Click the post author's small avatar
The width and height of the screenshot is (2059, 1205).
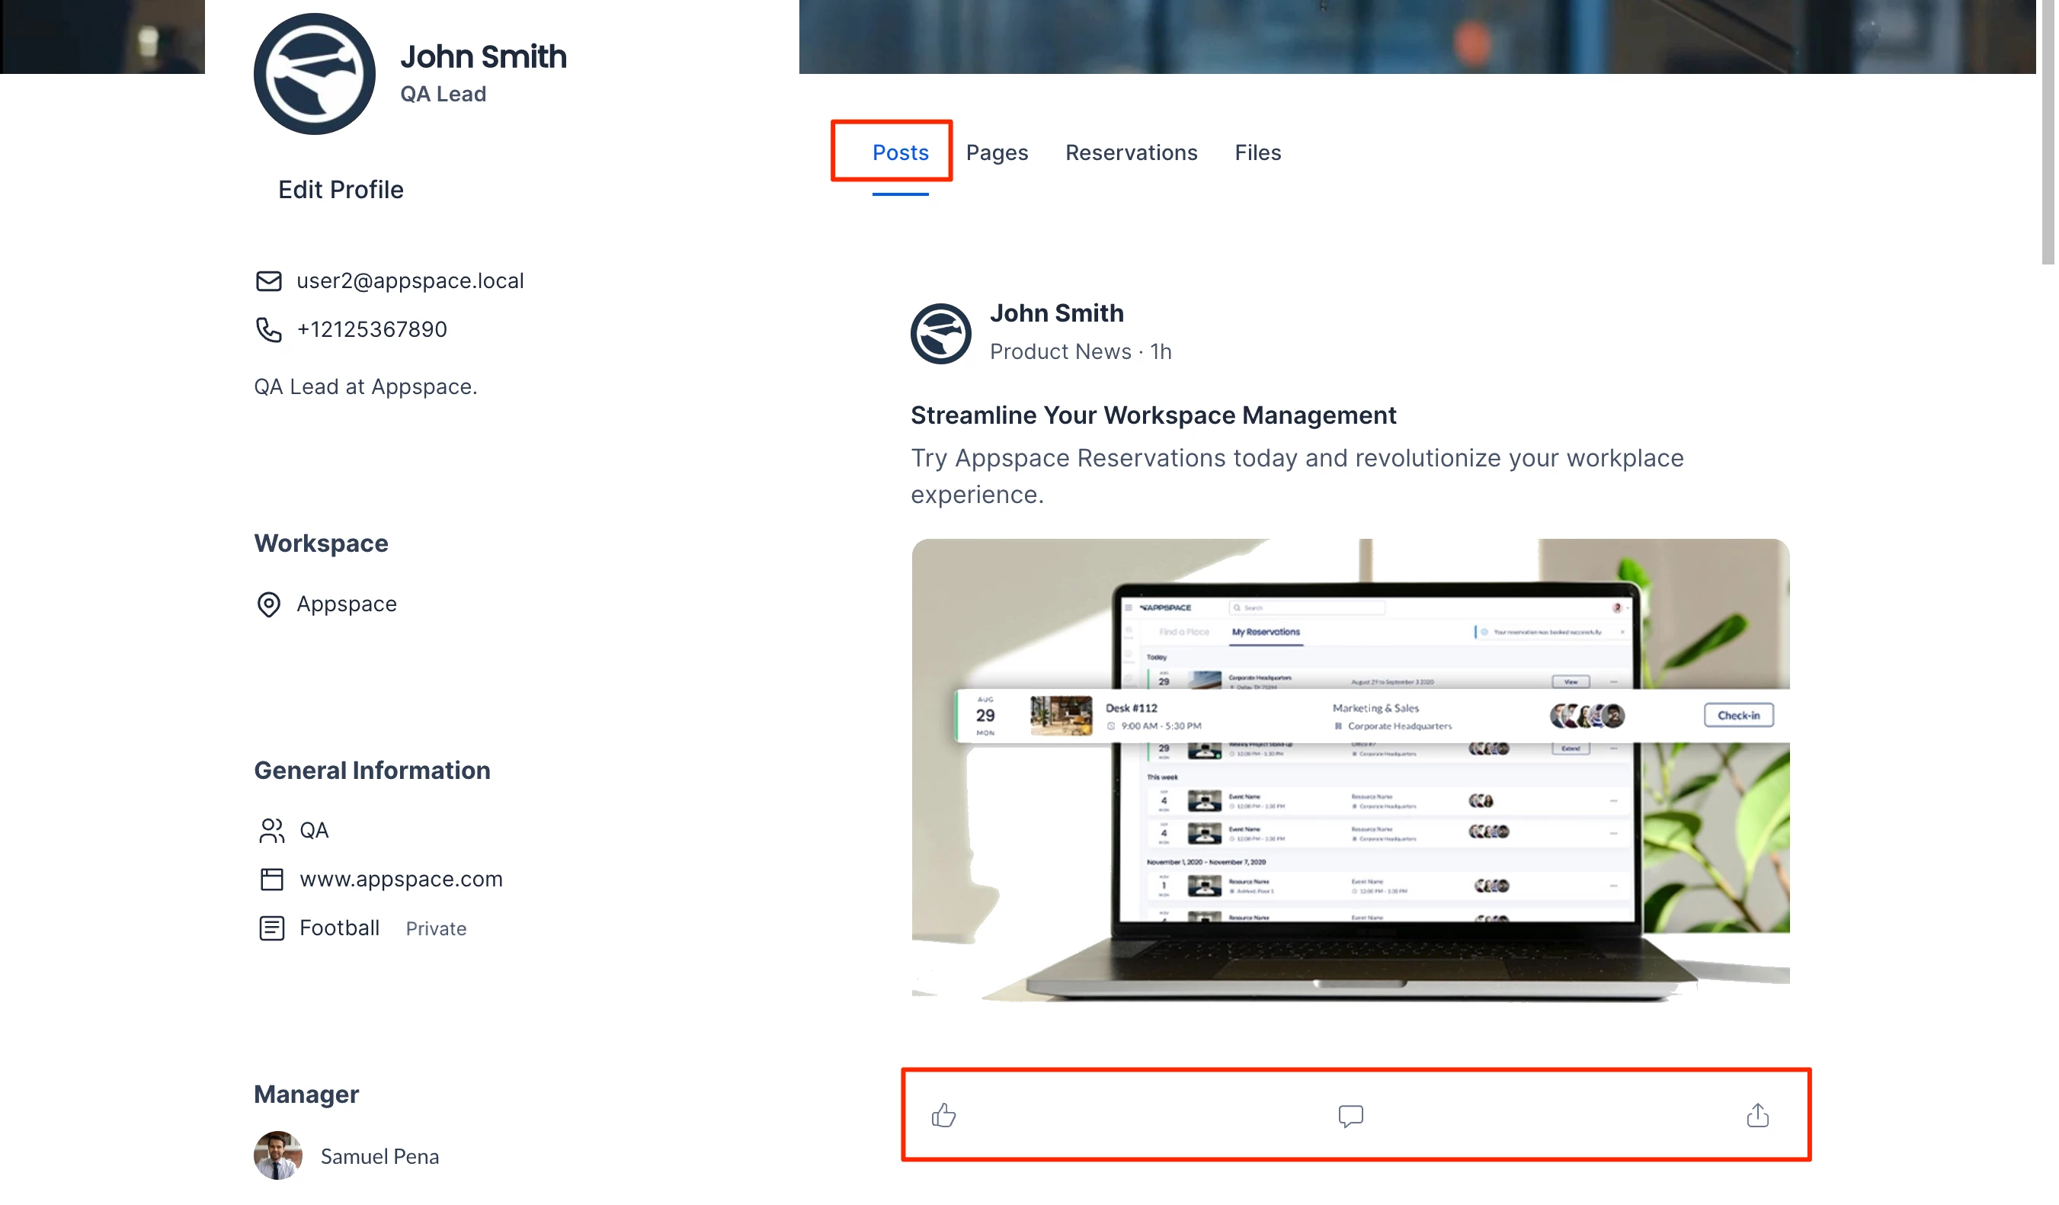click(x=940, y=333)
